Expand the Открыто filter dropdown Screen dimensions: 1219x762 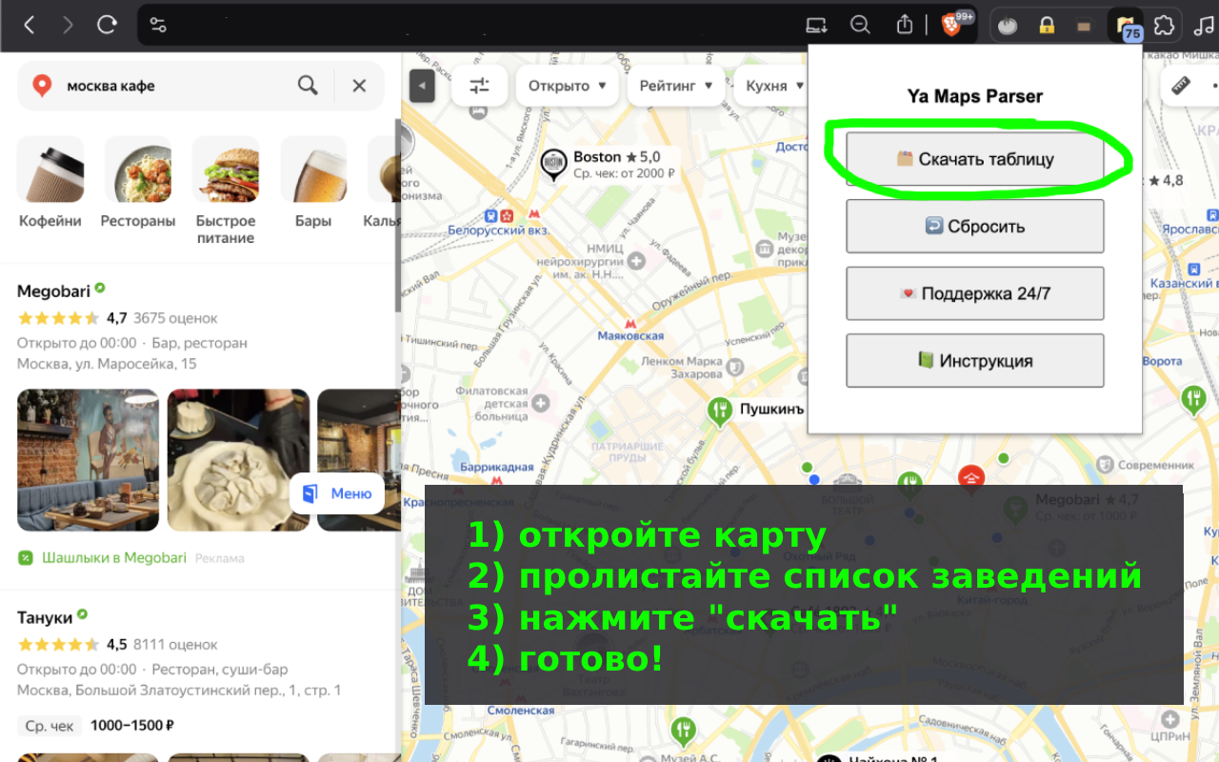[x=568, y=86]
